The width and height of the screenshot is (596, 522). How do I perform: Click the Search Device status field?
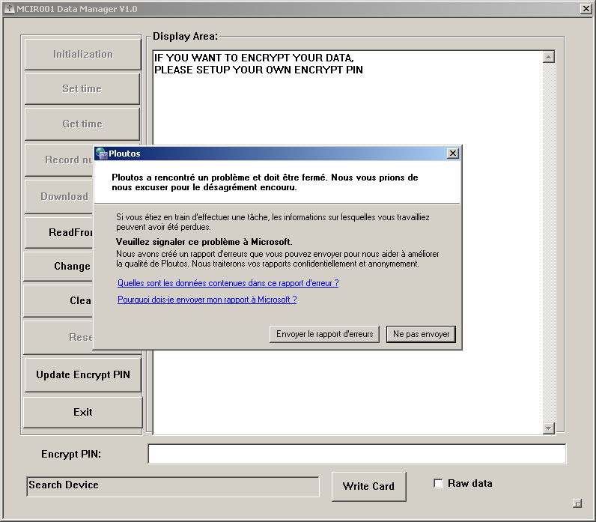click(172, 486)
